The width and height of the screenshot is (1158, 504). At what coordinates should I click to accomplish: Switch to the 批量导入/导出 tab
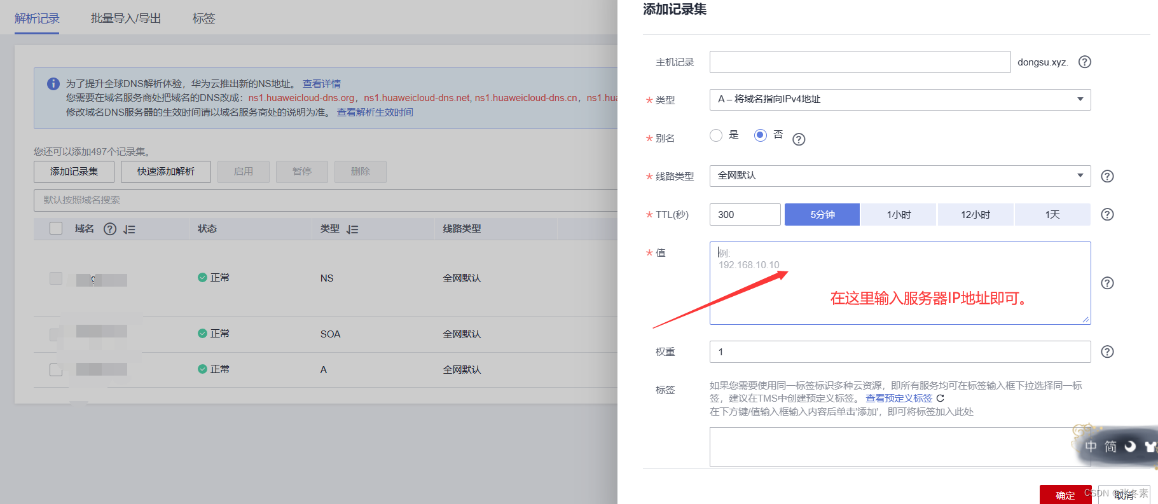(126, 18)
